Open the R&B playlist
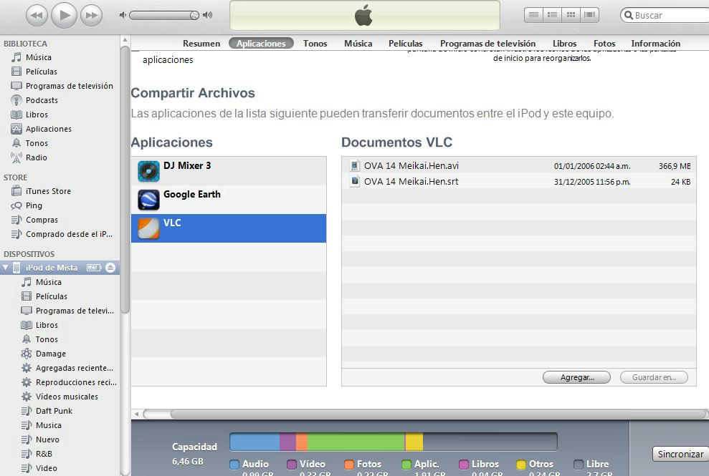 click(x=44, y=454)
